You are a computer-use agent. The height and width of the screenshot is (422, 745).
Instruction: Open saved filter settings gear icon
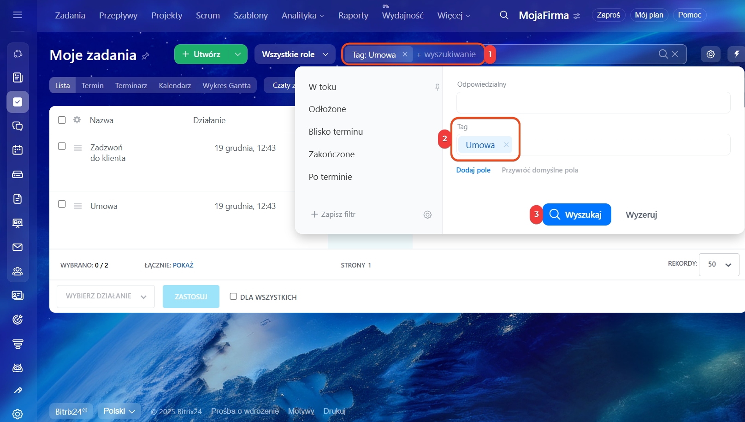click(x=427, y=214)
